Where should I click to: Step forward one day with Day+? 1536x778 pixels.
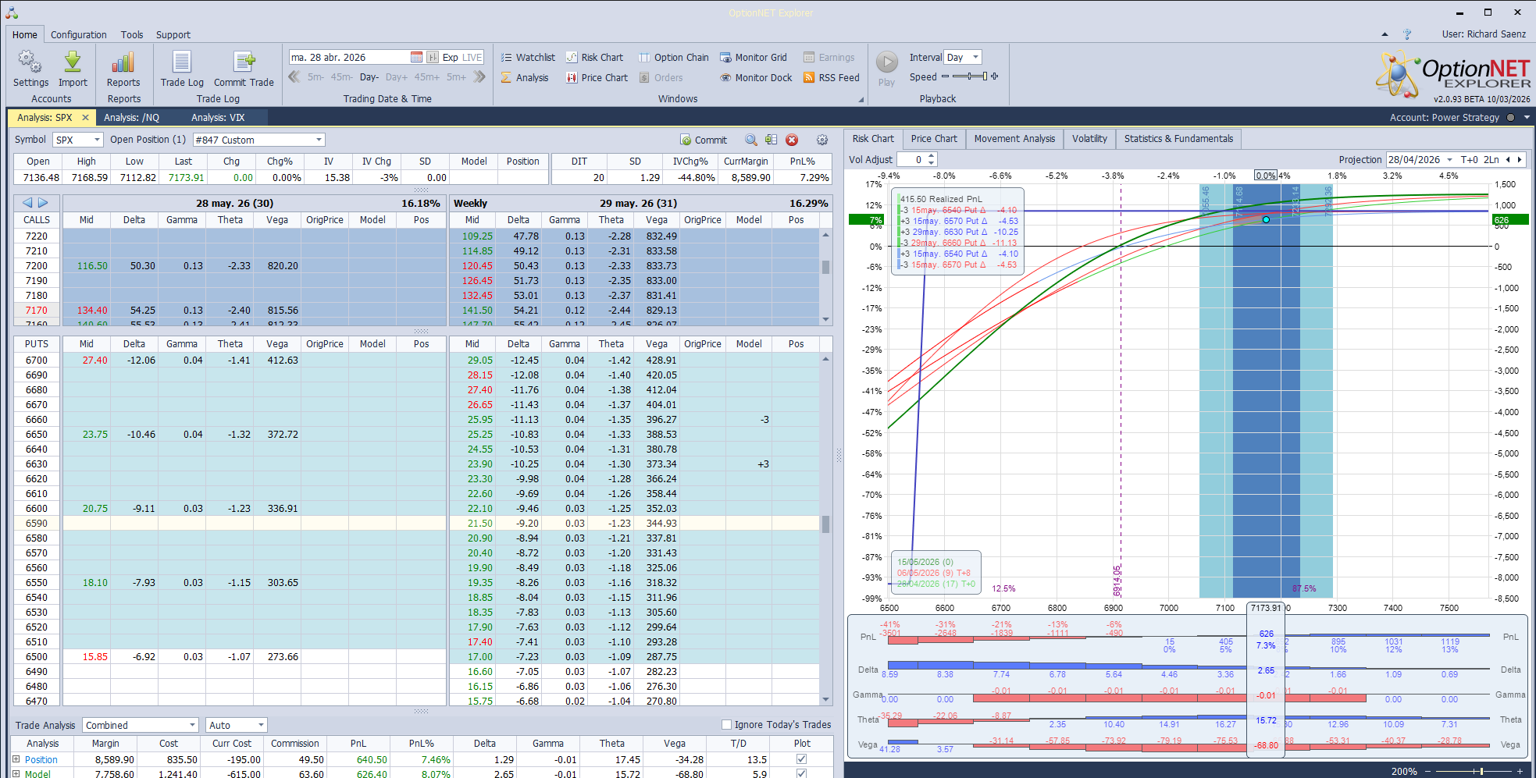396,77
